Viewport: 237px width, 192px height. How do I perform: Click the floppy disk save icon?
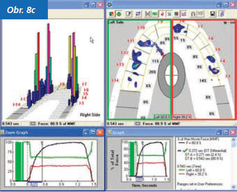213,14
